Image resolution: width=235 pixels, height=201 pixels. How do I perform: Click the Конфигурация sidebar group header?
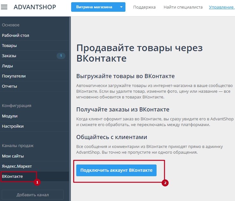tap(17, 106)
